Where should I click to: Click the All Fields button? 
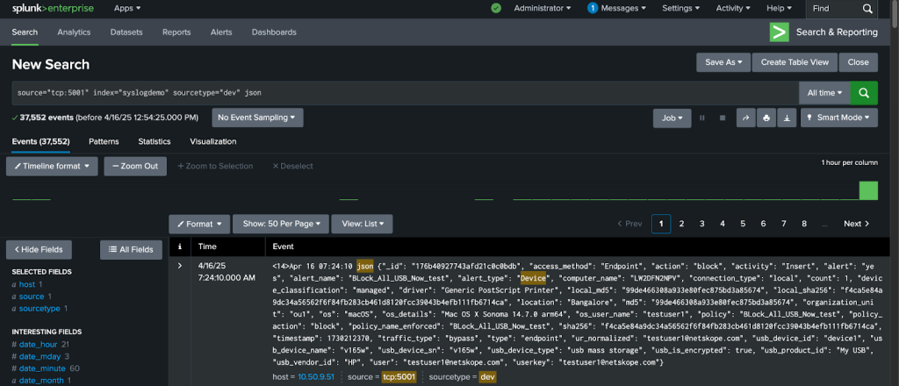click(132, 250)
